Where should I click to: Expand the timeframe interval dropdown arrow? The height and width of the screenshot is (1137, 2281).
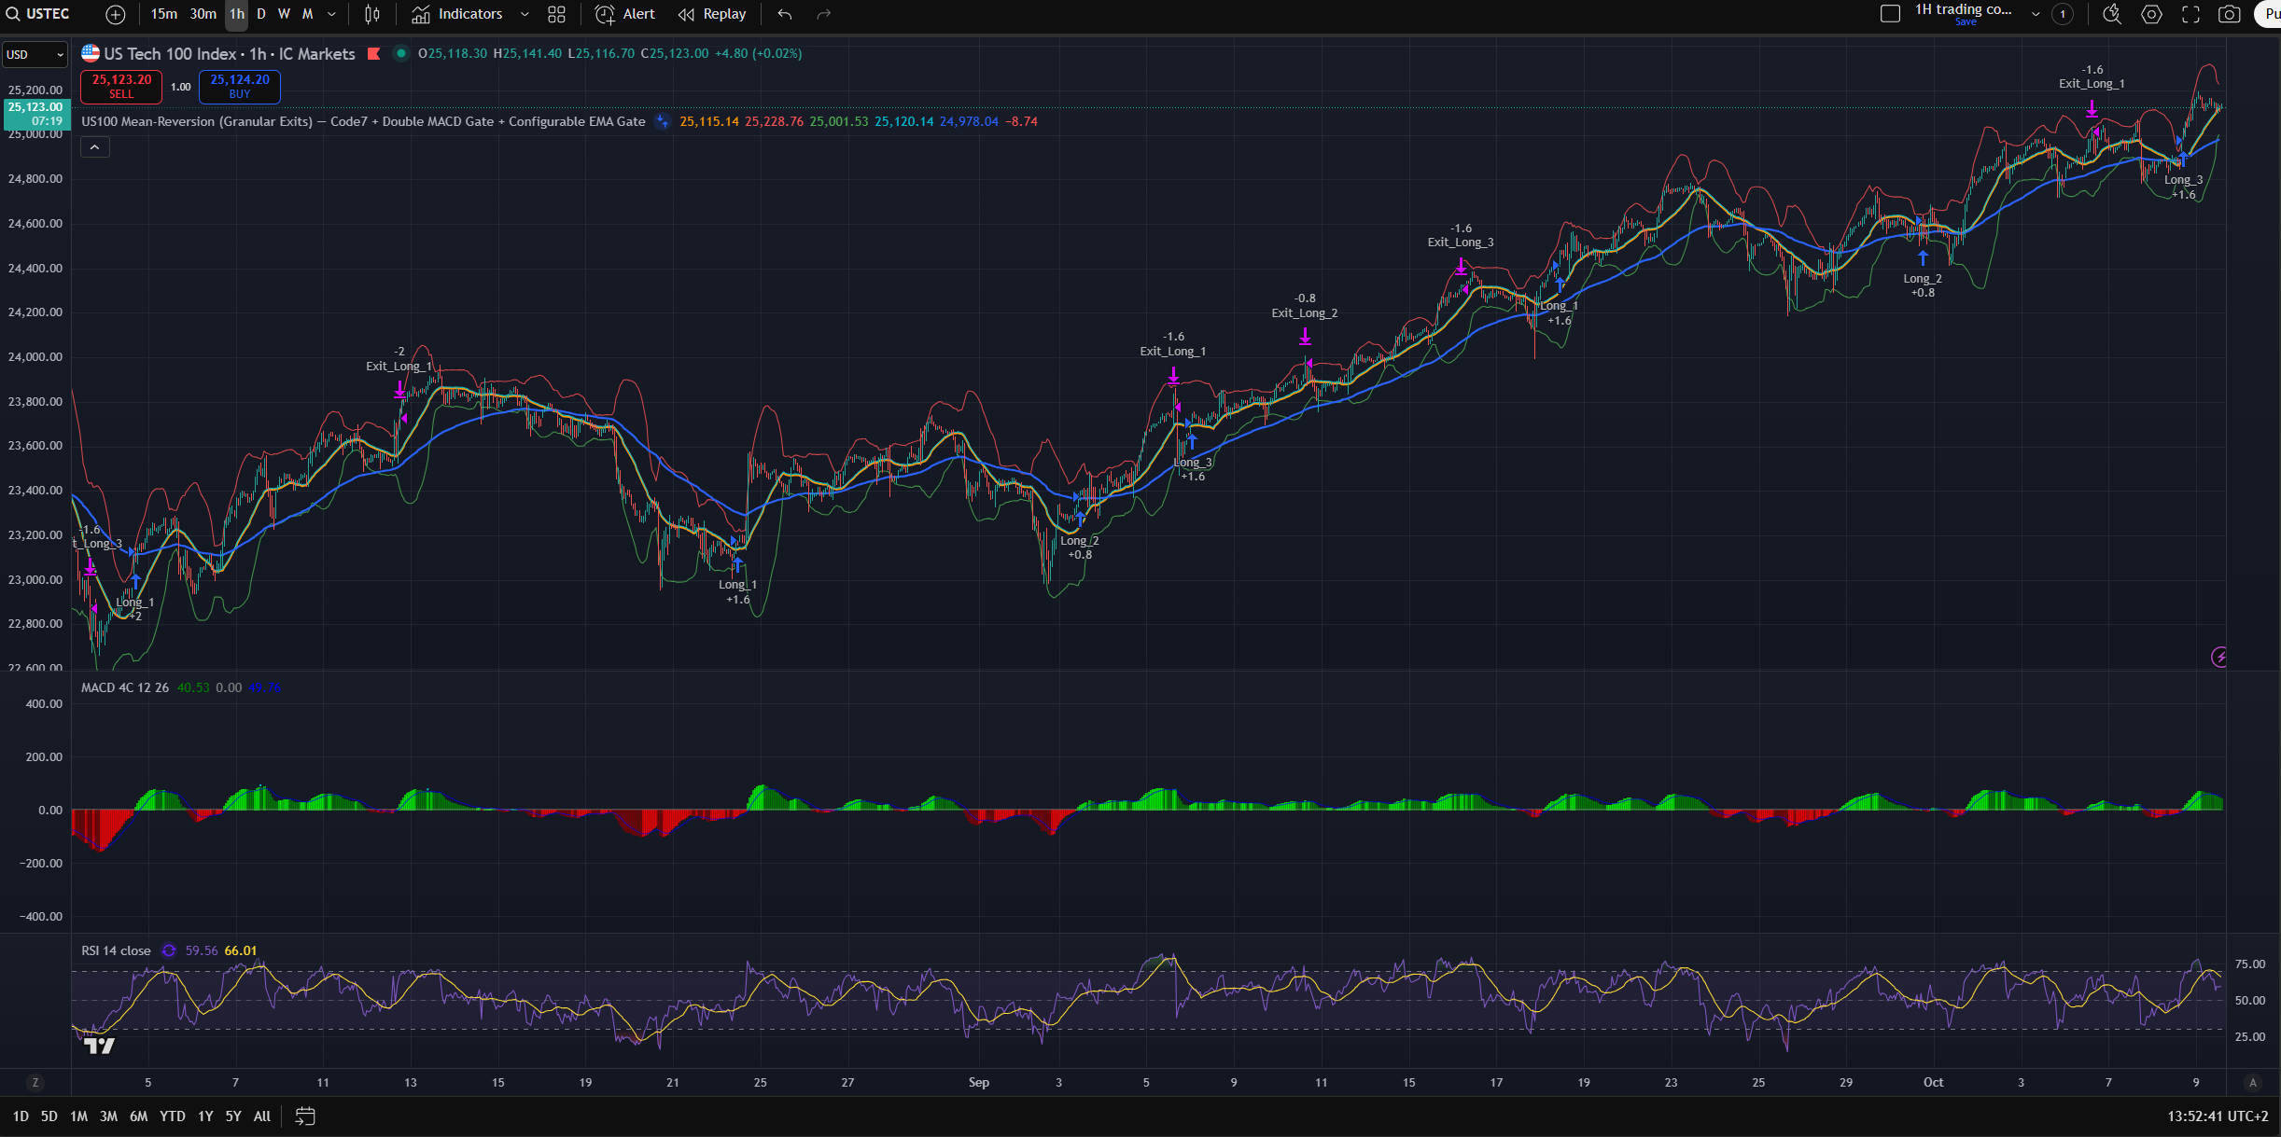(x=331, y=14)
